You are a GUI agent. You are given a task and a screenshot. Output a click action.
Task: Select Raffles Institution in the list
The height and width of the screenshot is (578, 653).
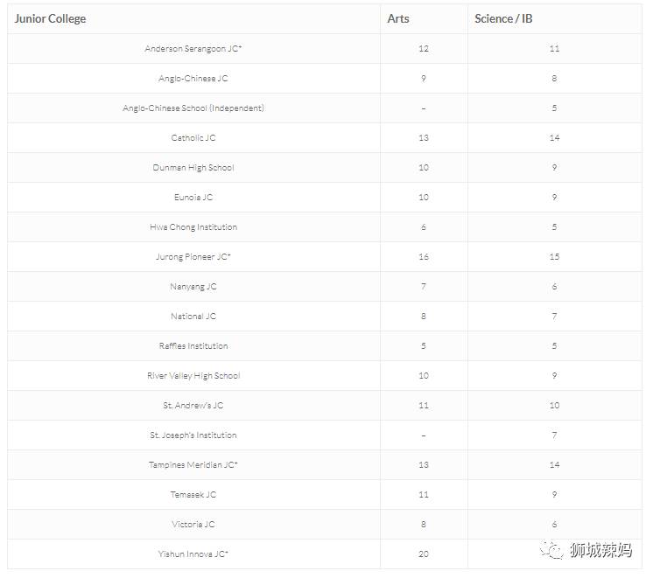tap(193, 346)
